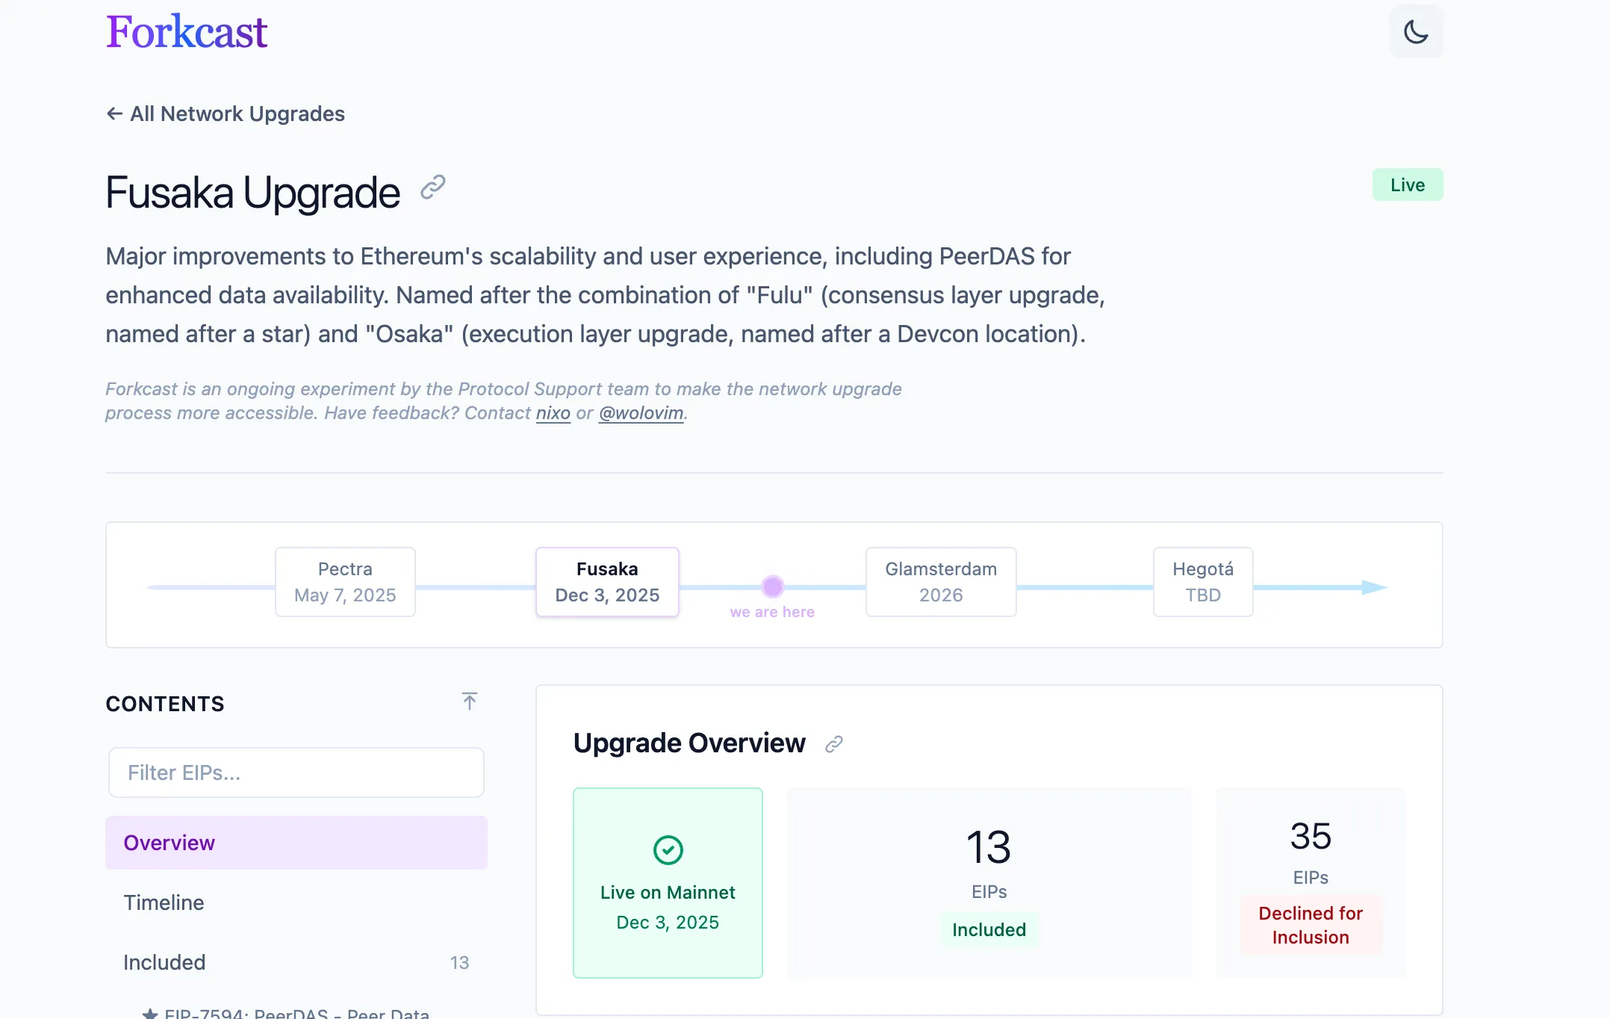This screenshot has height=1019, width=1610.
Task: Click the purple 'we are here' dot
Action: click(772, 587)
